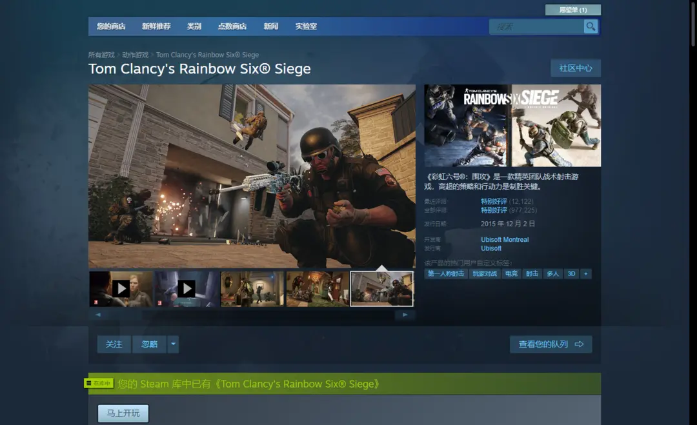Expand the 您的商店 store menu
This screenshot has width=697, height=425.
(111, 26)
